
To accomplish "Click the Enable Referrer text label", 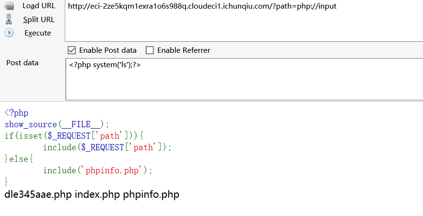I will click(x=184, y=50).
